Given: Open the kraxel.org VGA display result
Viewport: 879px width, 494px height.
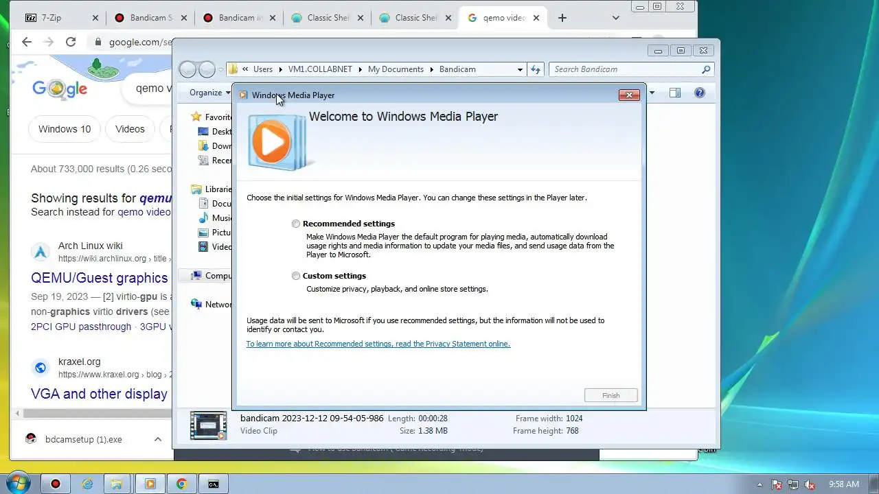Looking at the screenshot, I should [100, 394].
